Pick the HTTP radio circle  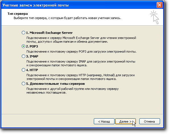click(x=23, y=70)
